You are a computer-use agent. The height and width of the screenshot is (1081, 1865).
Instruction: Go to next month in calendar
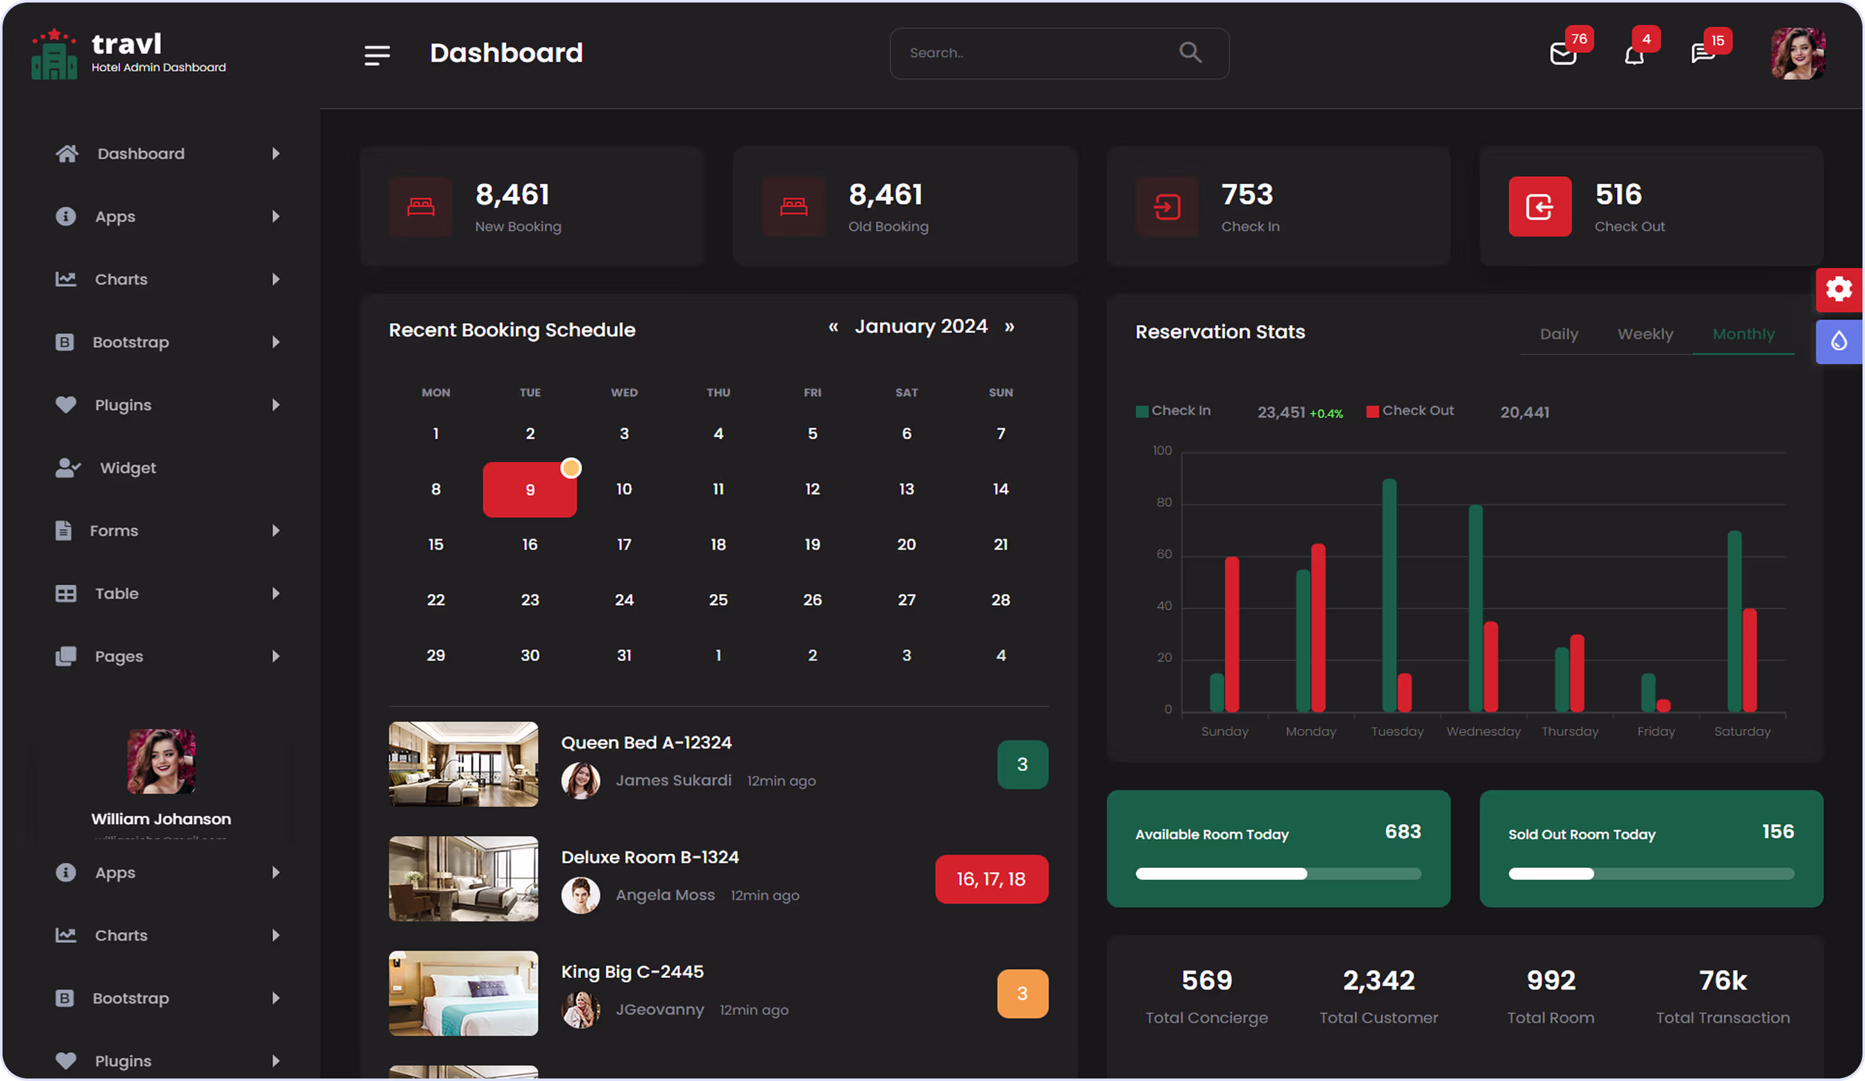pyautogui.click(x=1009, y=327)
